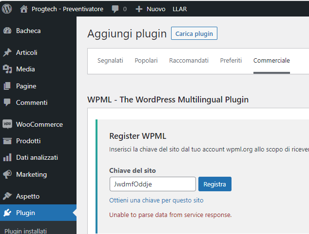Switch to the Raccomandati tab
The width and height of the screenshot is (309, 234).
tap(189, 61)
